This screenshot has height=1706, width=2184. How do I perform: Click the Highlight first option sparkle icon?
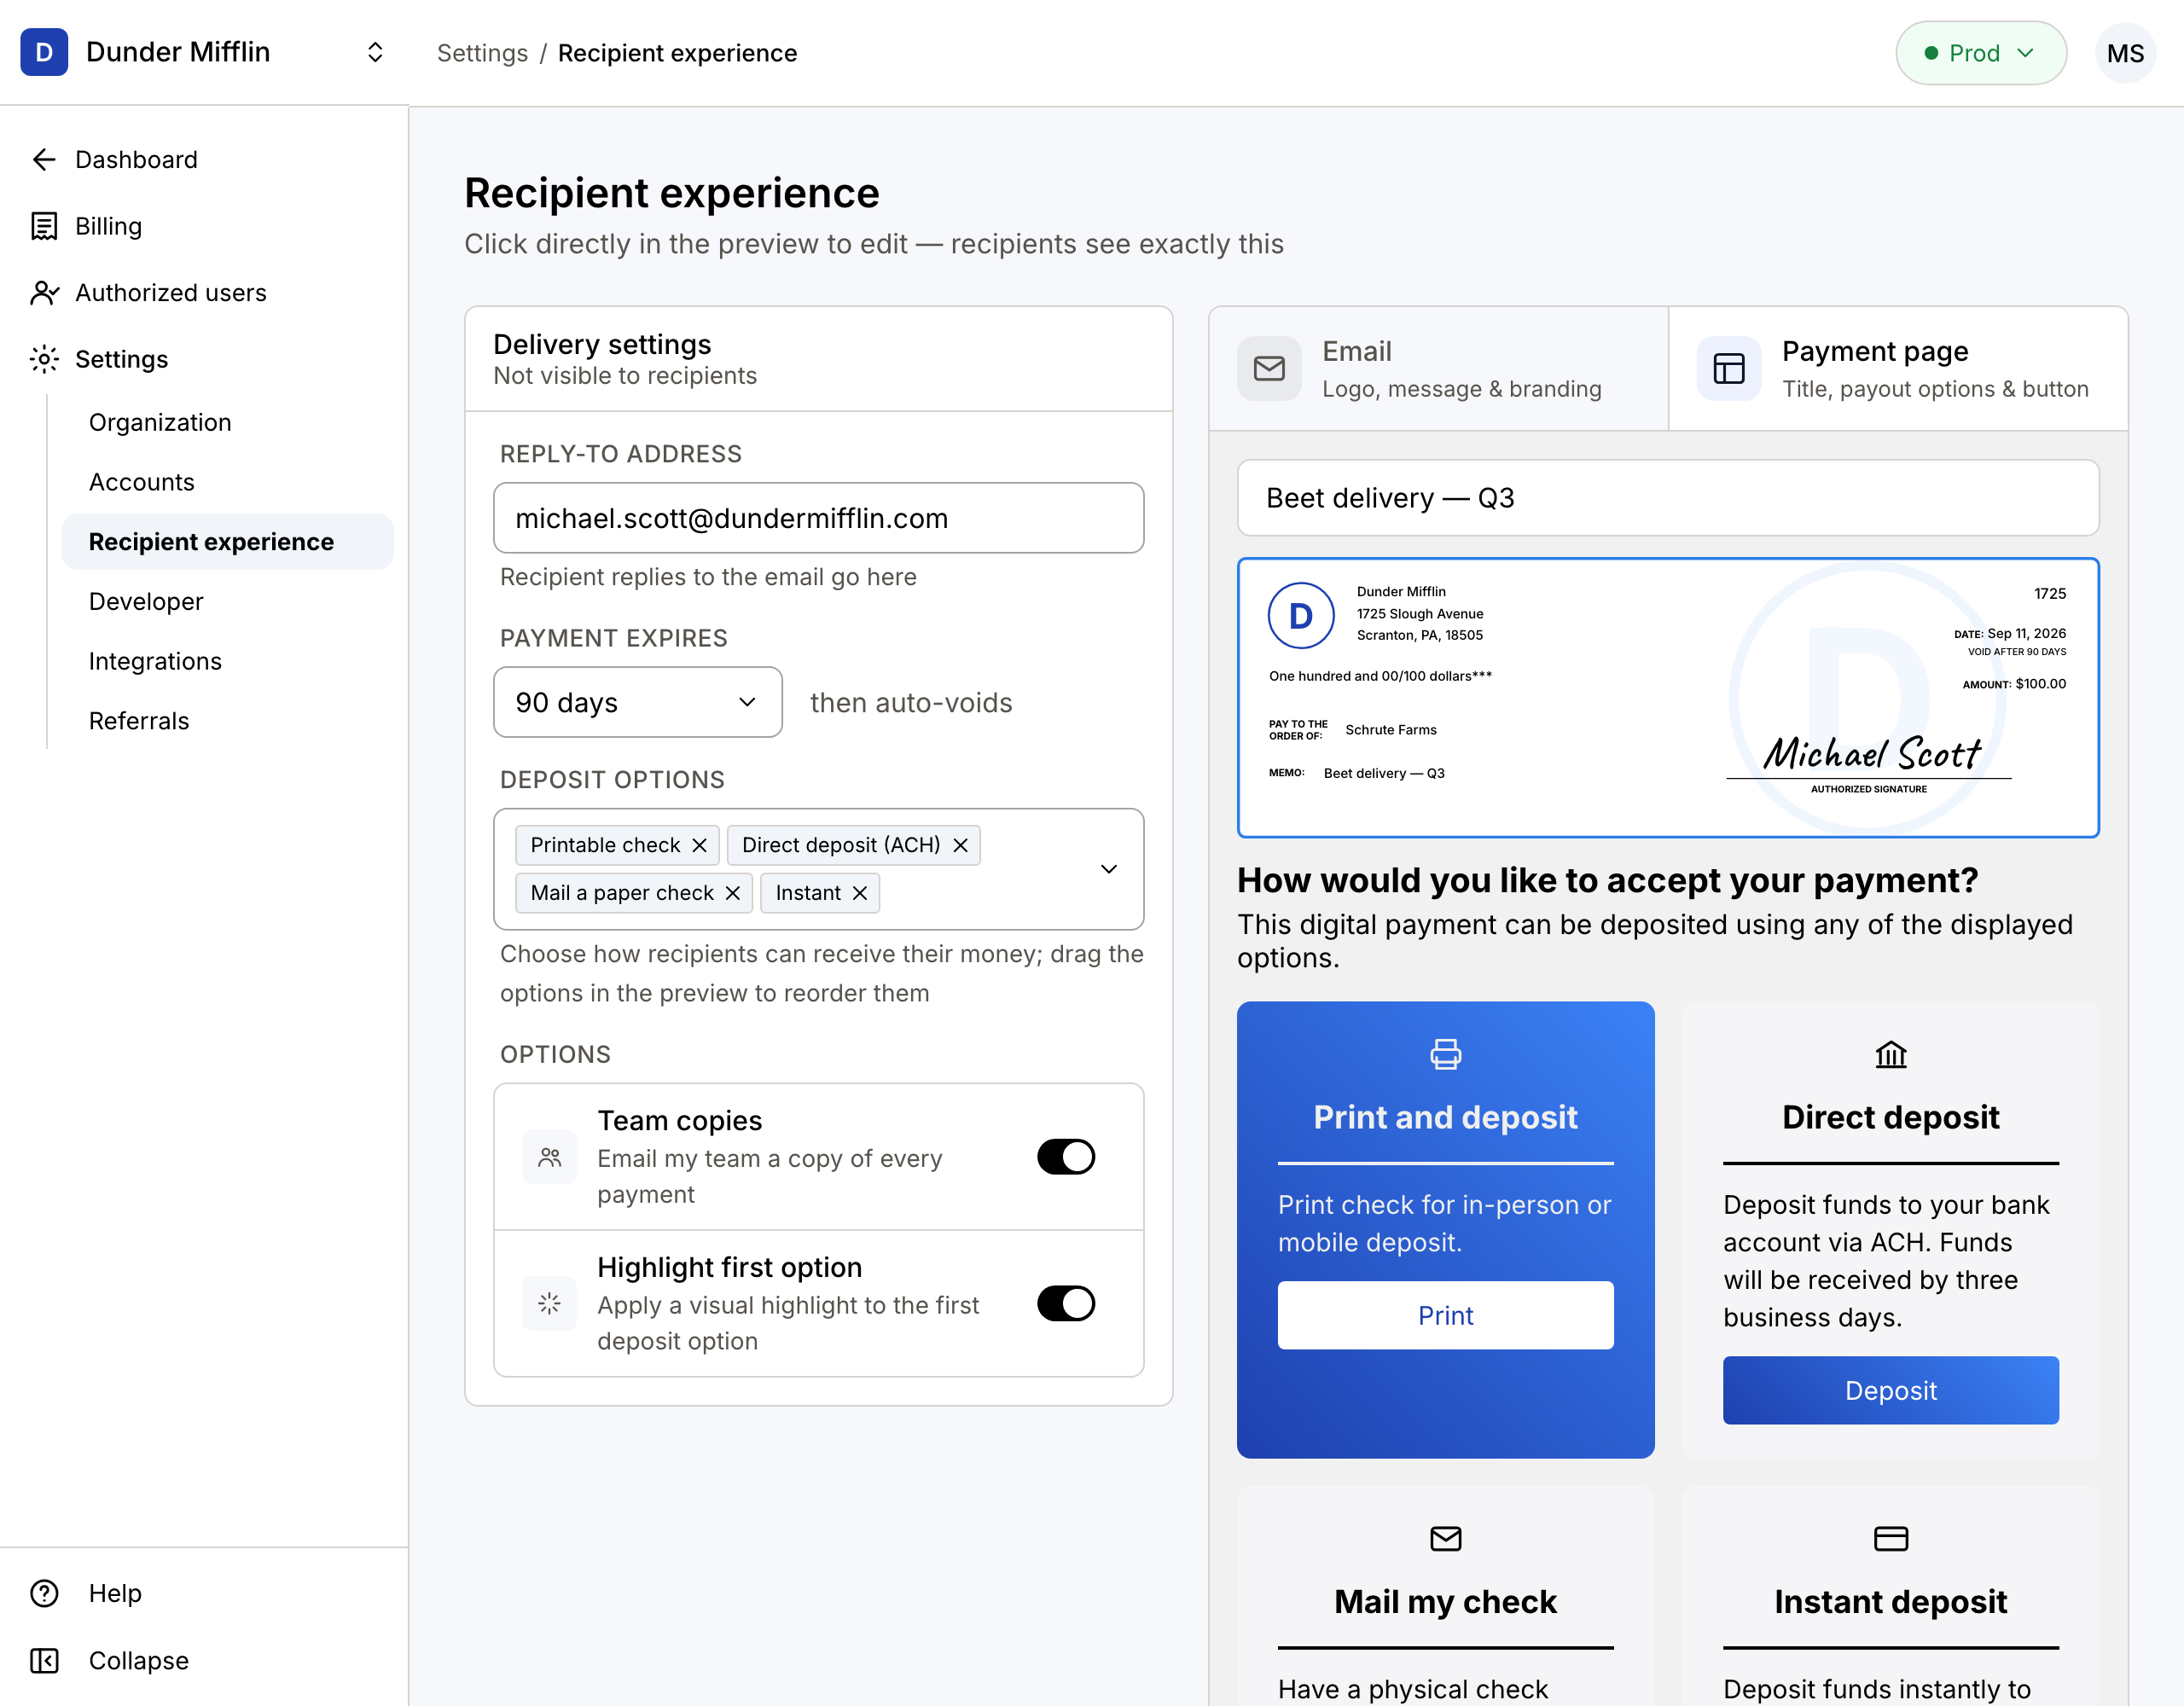(x=549, y=1303)
